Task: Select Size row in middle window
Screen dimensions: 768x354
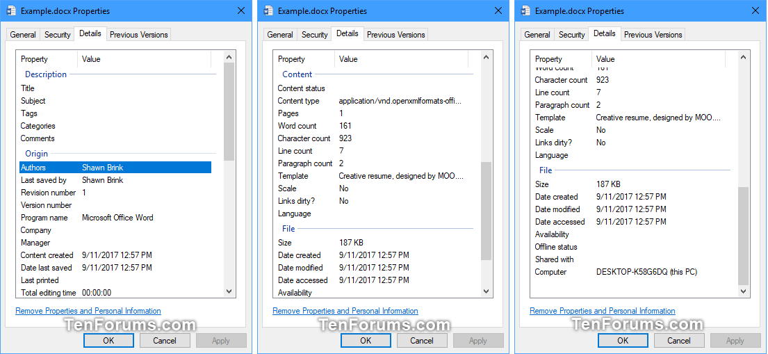Action: (x=373, y=243)
